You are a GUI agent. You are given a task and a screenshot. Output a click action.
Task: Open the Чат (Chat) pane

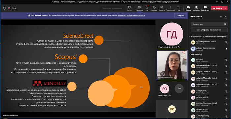point(147,8)
